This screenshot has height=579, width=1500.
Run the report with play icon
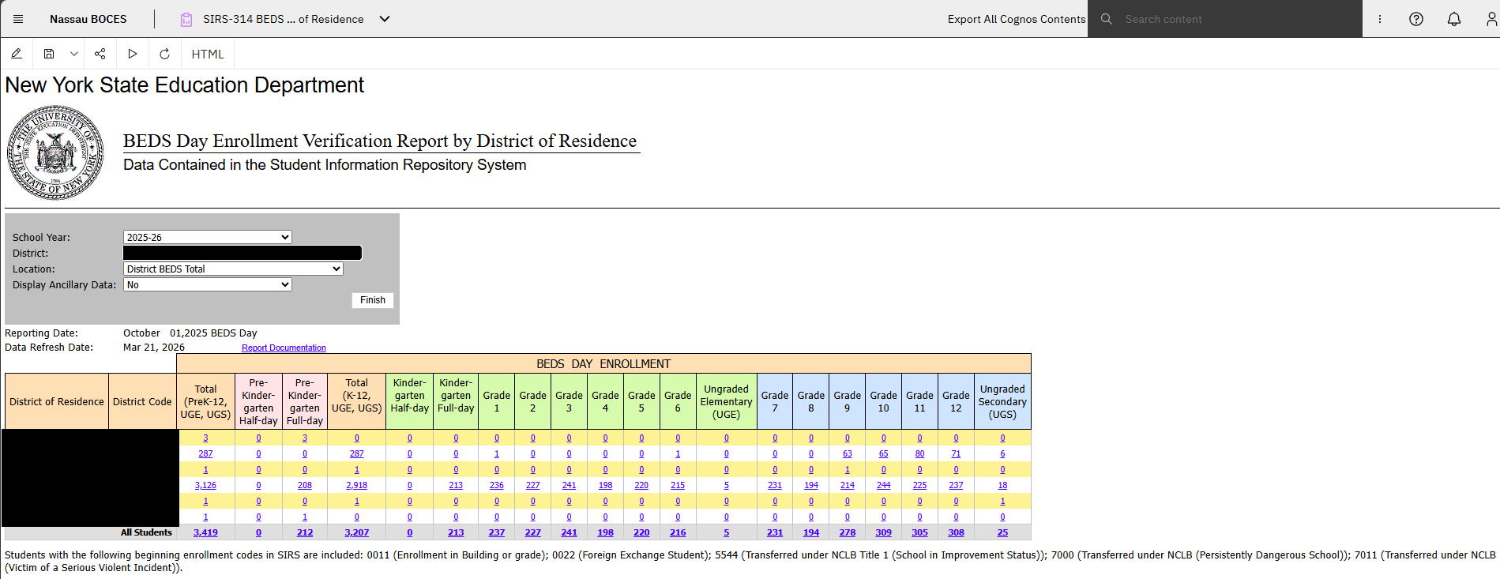[x=132, y=54]
